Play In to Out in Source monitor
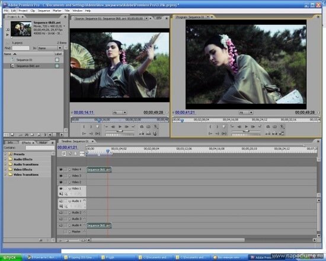 coord(98,133)
